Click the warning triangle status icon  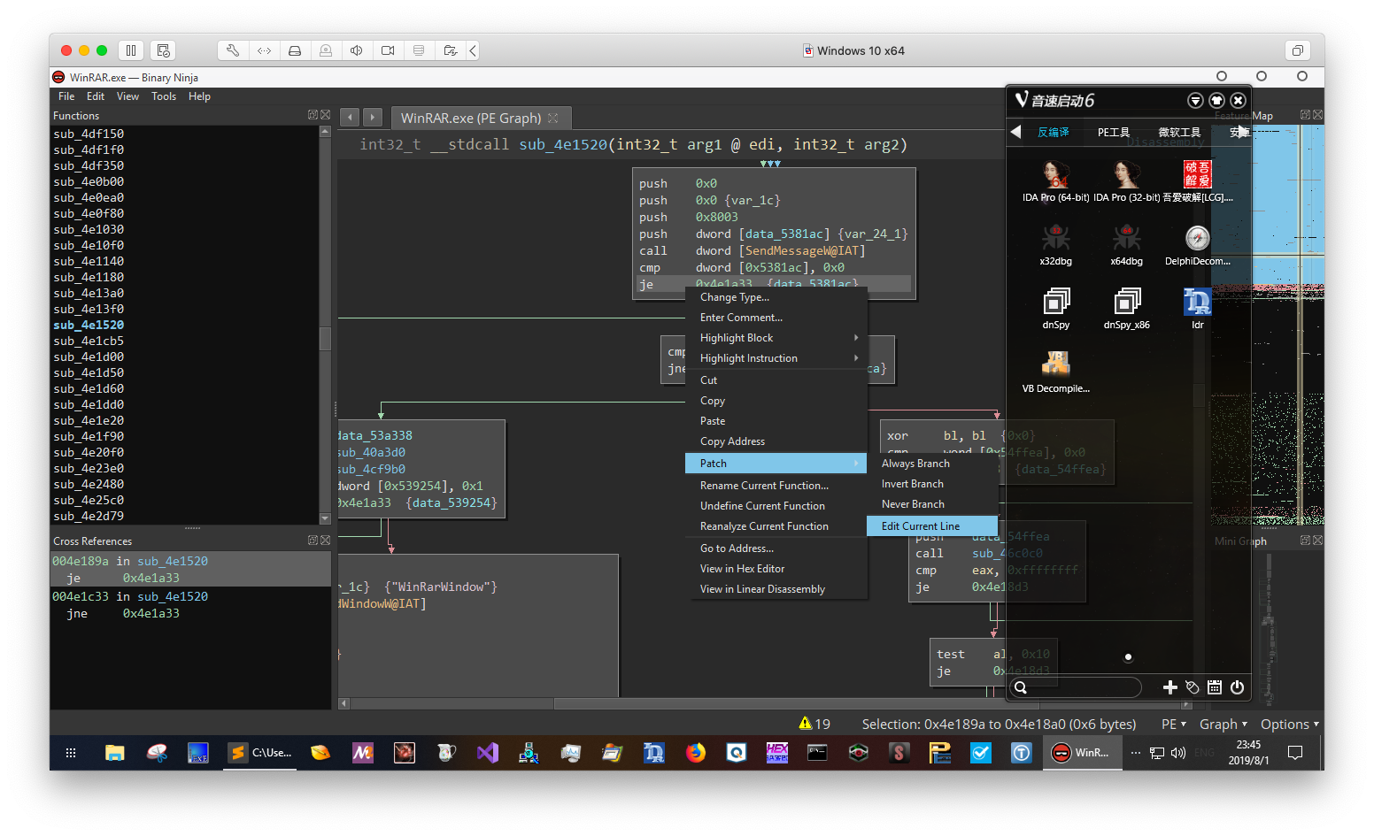pyautogui.click(x=805, y=724)
